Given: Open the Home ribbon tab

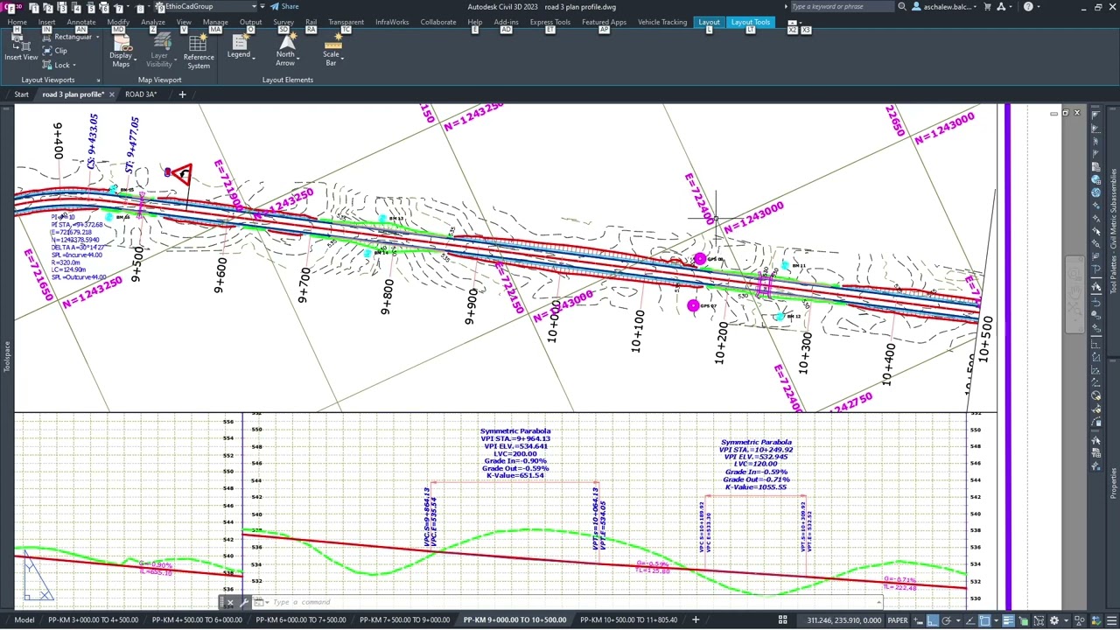Looking at the screenshot, I should tap(17, 22).
